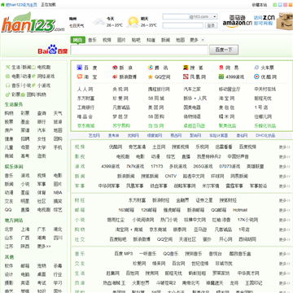
Task: Click the set han123 as homepage link
Action: click(x=21, y=5)
